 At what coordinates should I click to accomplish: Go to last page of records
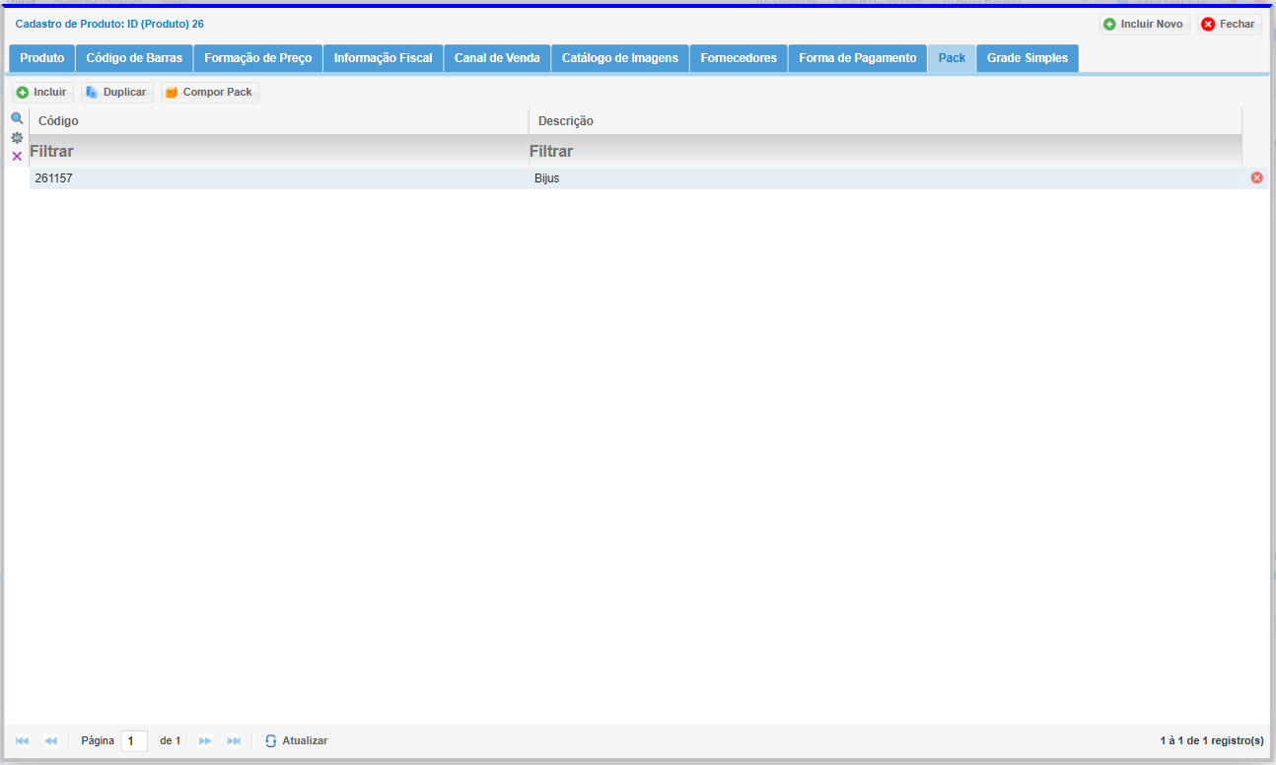point(234,740)
